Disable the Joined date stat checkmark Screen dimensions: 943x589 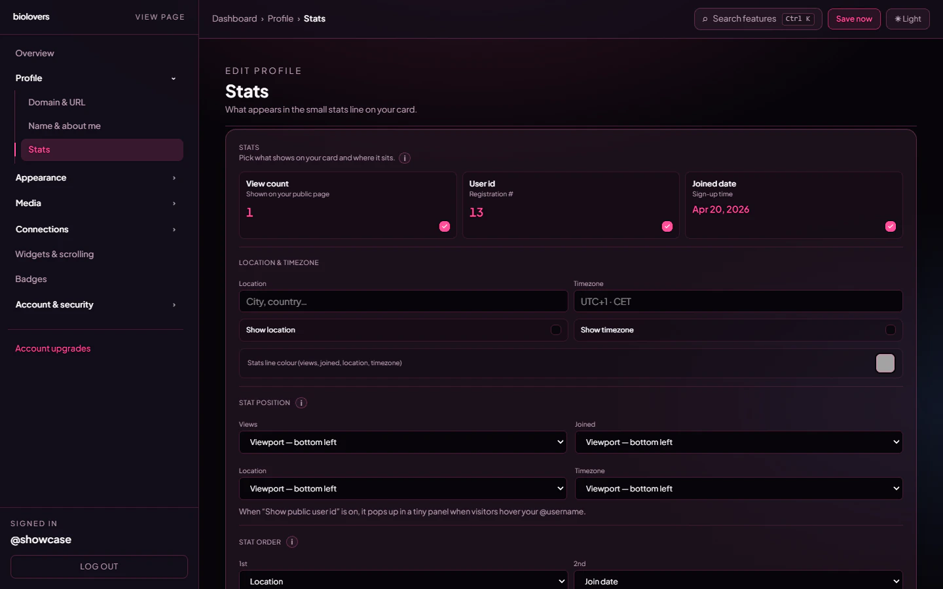coord(891,226)
